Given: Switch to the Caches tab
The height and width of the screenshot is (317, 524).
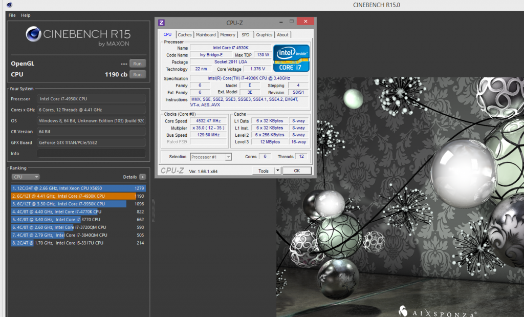Looking at the screenshot, I should [185, 35].
